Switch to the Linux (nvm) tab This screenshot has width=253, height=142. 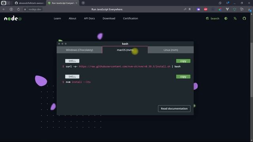(171, 50)
